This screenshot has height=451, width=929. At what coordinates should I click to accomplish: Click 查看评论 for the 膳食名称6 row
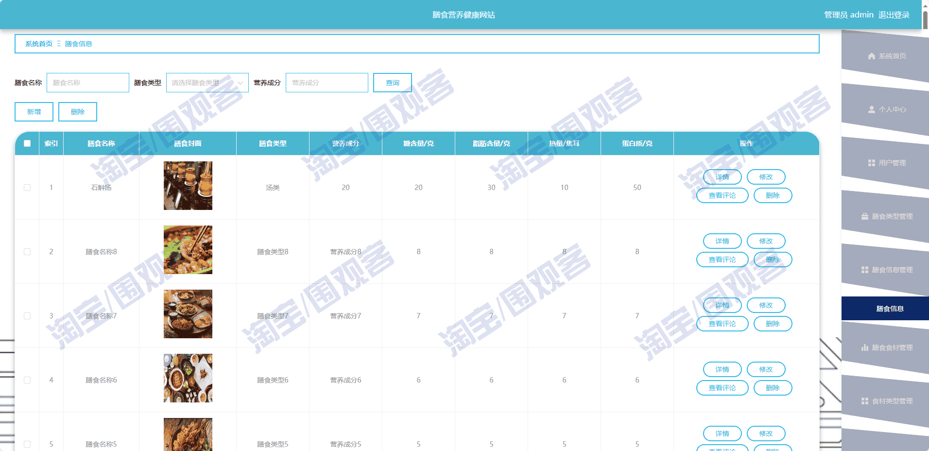pyautogui.click(x=723, y=388)
